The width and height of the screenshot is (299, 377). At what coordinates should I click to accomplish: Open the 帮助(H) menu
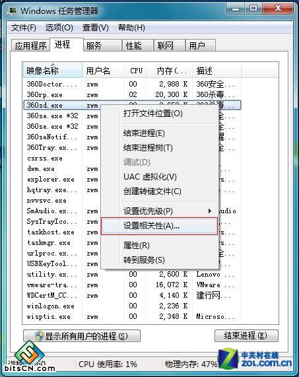point(131,28)
